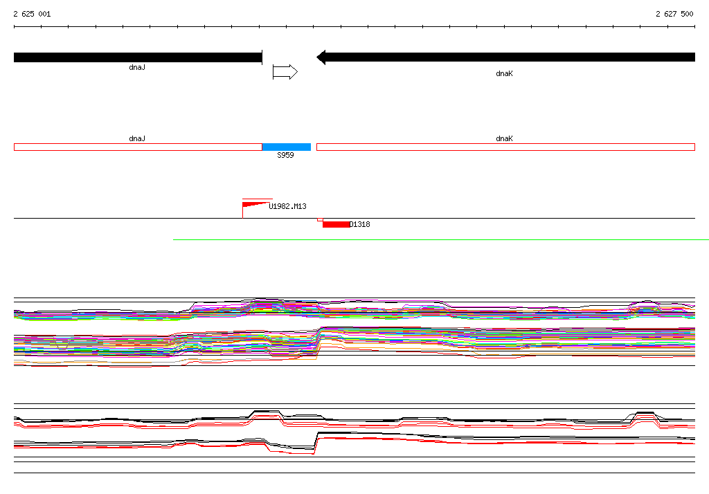Click the red-outlined dnaJ annotation box

[x=138, y=147]
